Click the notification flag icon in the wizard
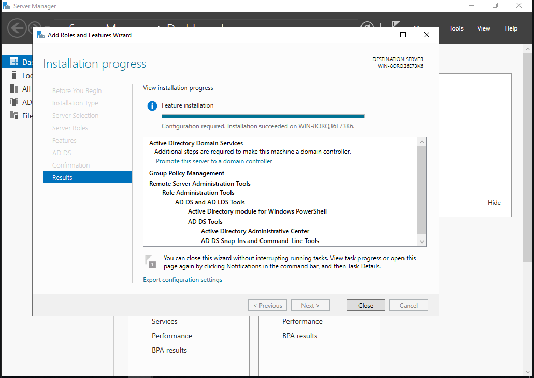Screen dimensions: 534x378 tap(151, 262)
